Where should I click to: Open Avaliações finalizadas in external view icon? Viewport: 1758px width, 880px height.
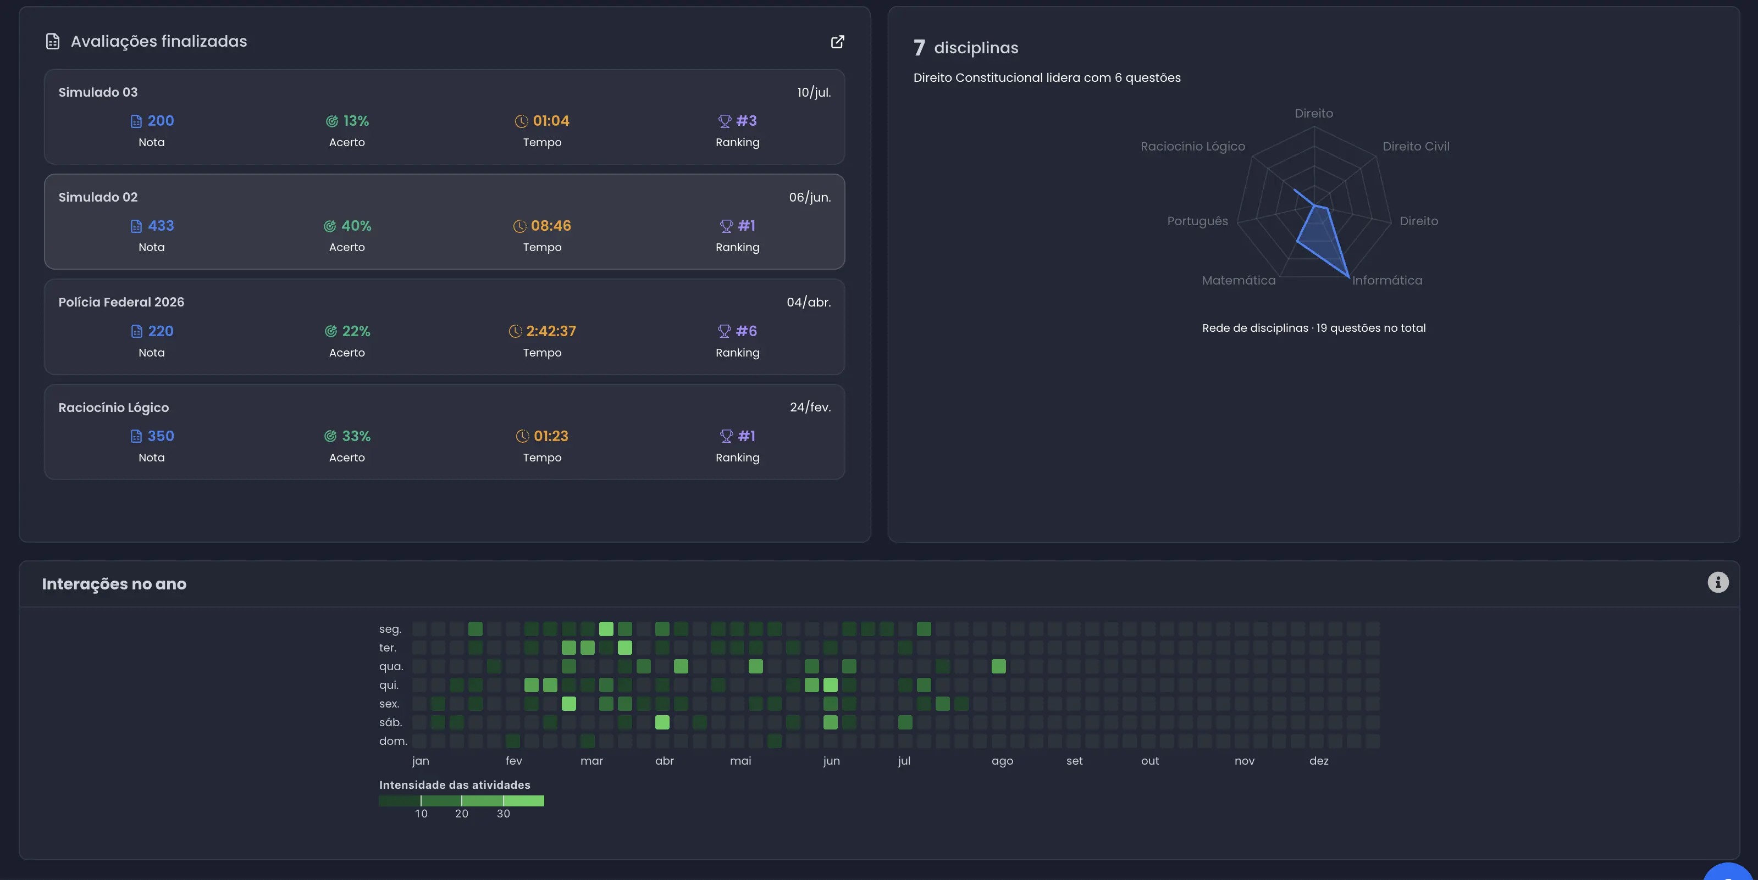point(837,42)
